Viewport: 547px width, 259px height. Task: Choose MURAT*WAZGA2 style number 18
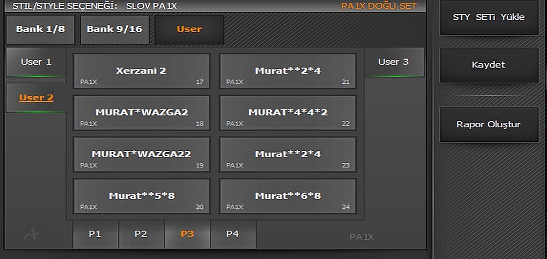[142, 113]
